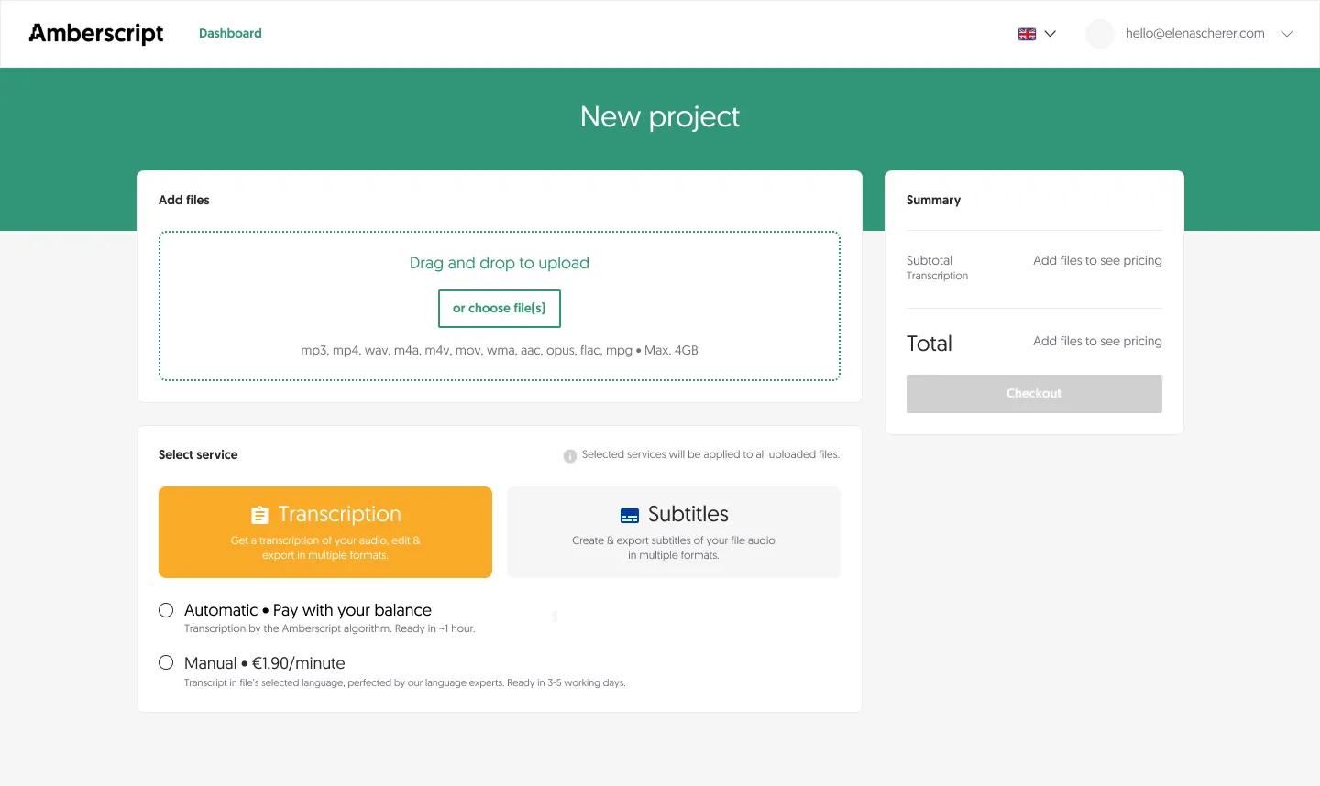
Task: Click Add files to see pricing beside Total
Action: [x=1097, y=341]
